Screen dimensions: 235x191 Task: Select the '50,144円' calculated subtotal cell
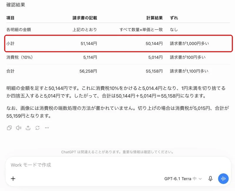coord(154,43)
